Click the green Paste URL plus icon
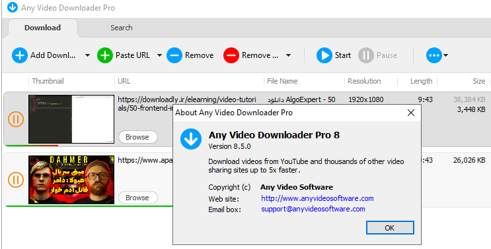This screenshot has width=491, height=249. click(105, 55)
